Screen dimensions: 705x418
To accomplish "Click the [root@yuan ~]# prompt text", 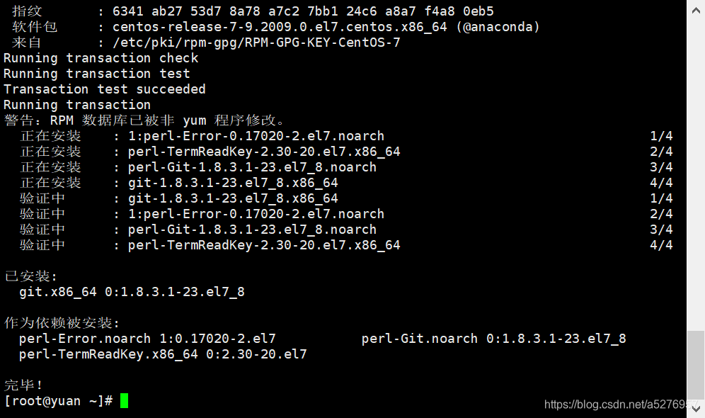I will (59, 401).
